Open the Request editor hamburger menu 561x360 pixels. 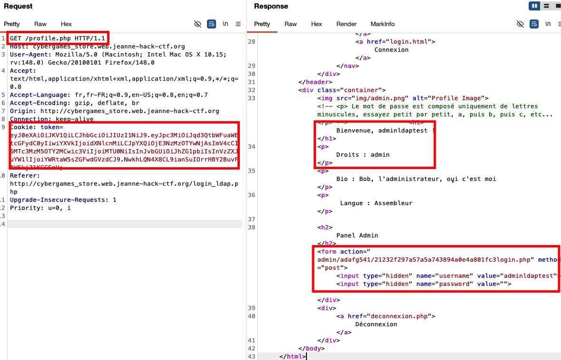238,24
